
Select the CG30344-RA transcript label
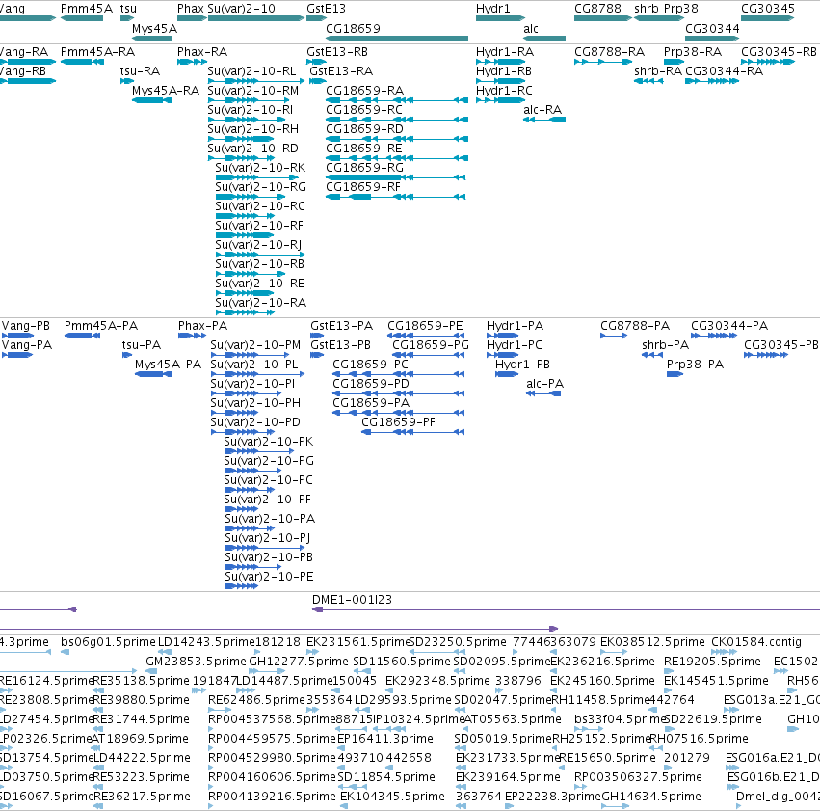(x=724, y=71)
